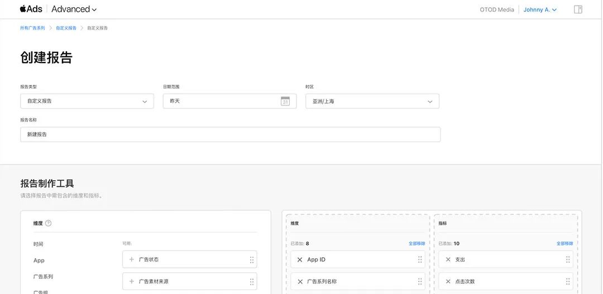The width and height of the screenshot is (603, 294).
Task: Click the 日期范围 field showing 昨天
Action: tap(229, 101)
